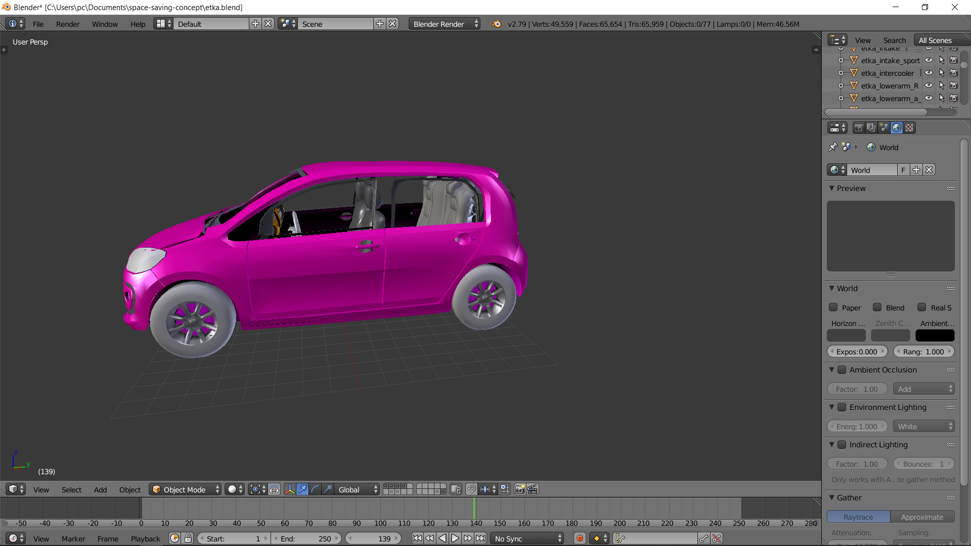The image size is (971, 546).
Task: Check the Paper sky option
Action: (833, 307)
